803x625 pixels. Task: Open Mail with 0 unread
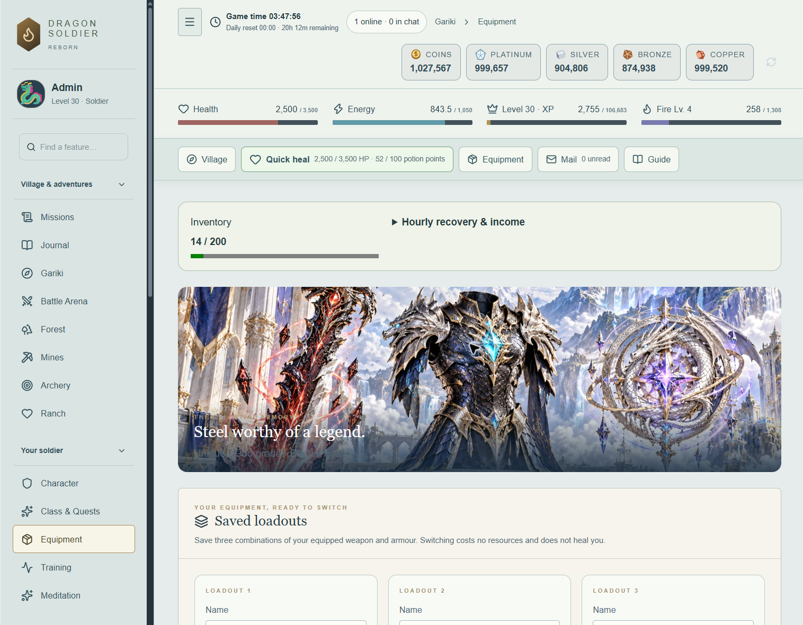click(578, 159)
